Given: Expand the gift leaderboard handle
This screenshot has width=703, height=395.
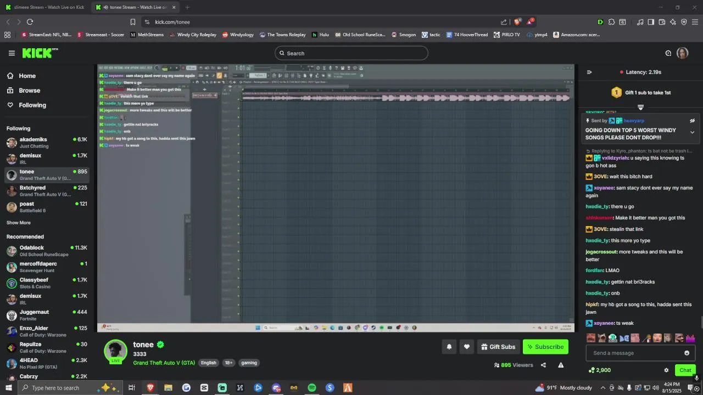Looking at the screenshot, I should click(x=640, y=107).
